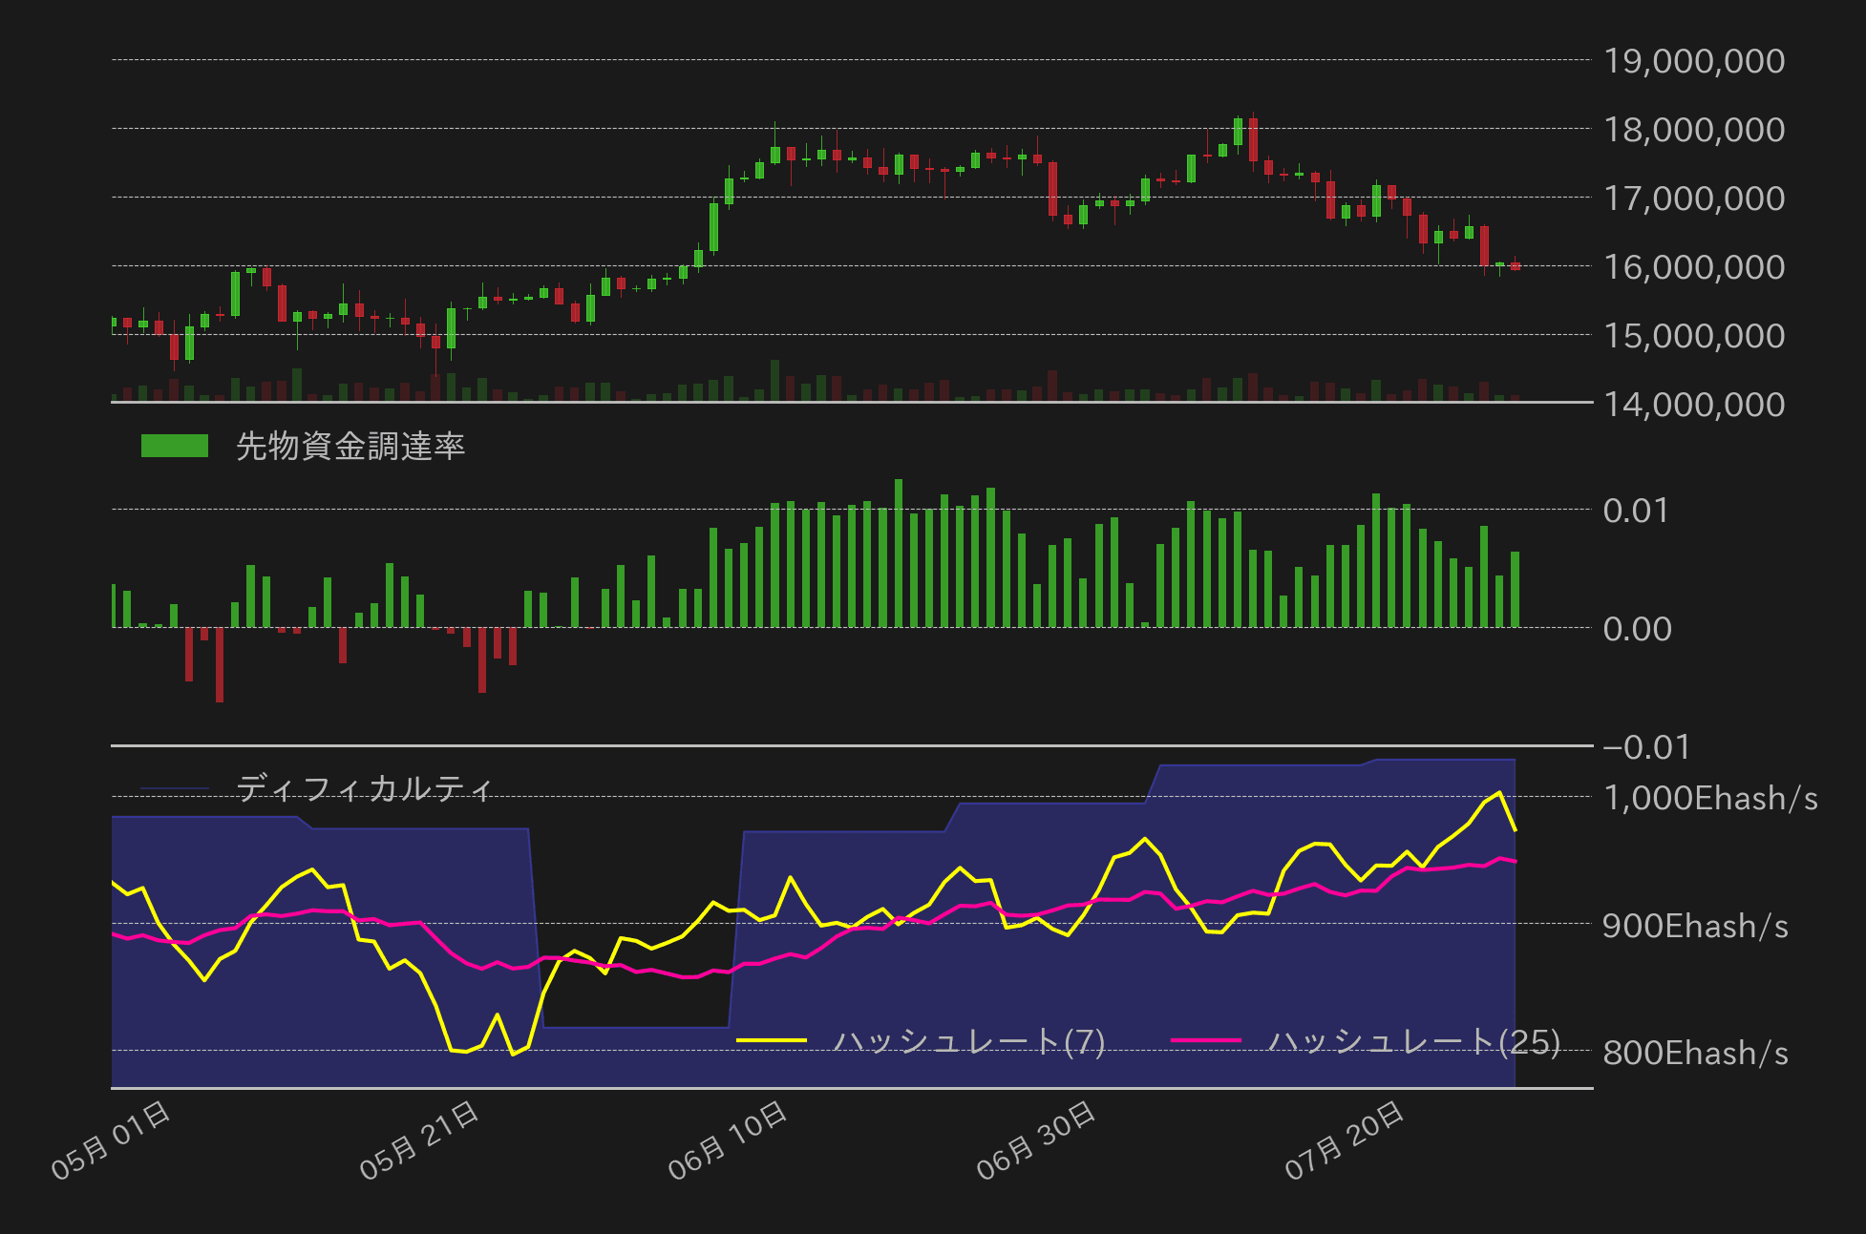Screen dimensions: 1866x1234
Task: Click the 05月 21日 date label
Action: [418, 1140]
